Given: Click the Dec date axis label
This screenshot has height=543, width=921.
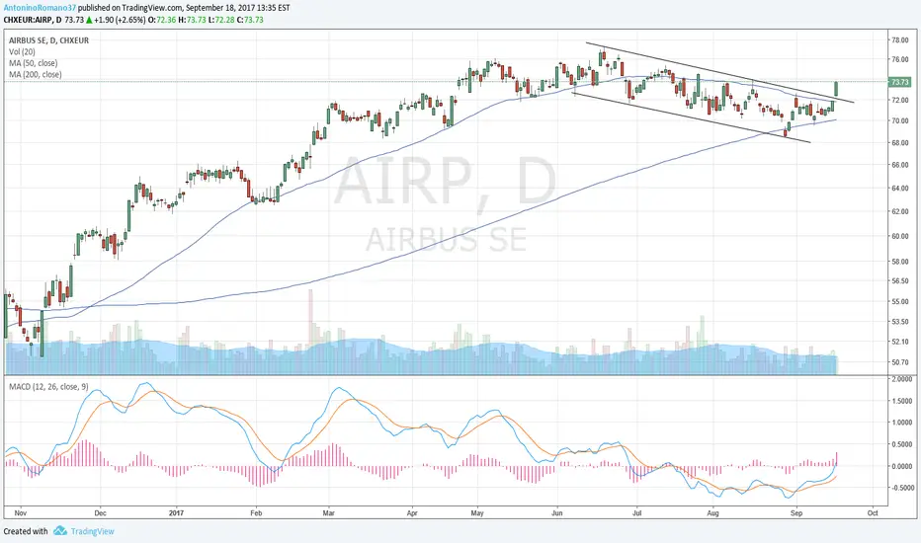Looking at the screenshot, I should tap(100, 513).
